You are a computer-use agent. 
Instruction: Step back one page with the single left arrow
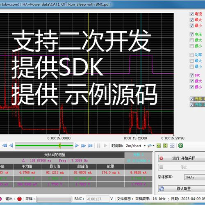pyautogui.click(x=11, y=146)
